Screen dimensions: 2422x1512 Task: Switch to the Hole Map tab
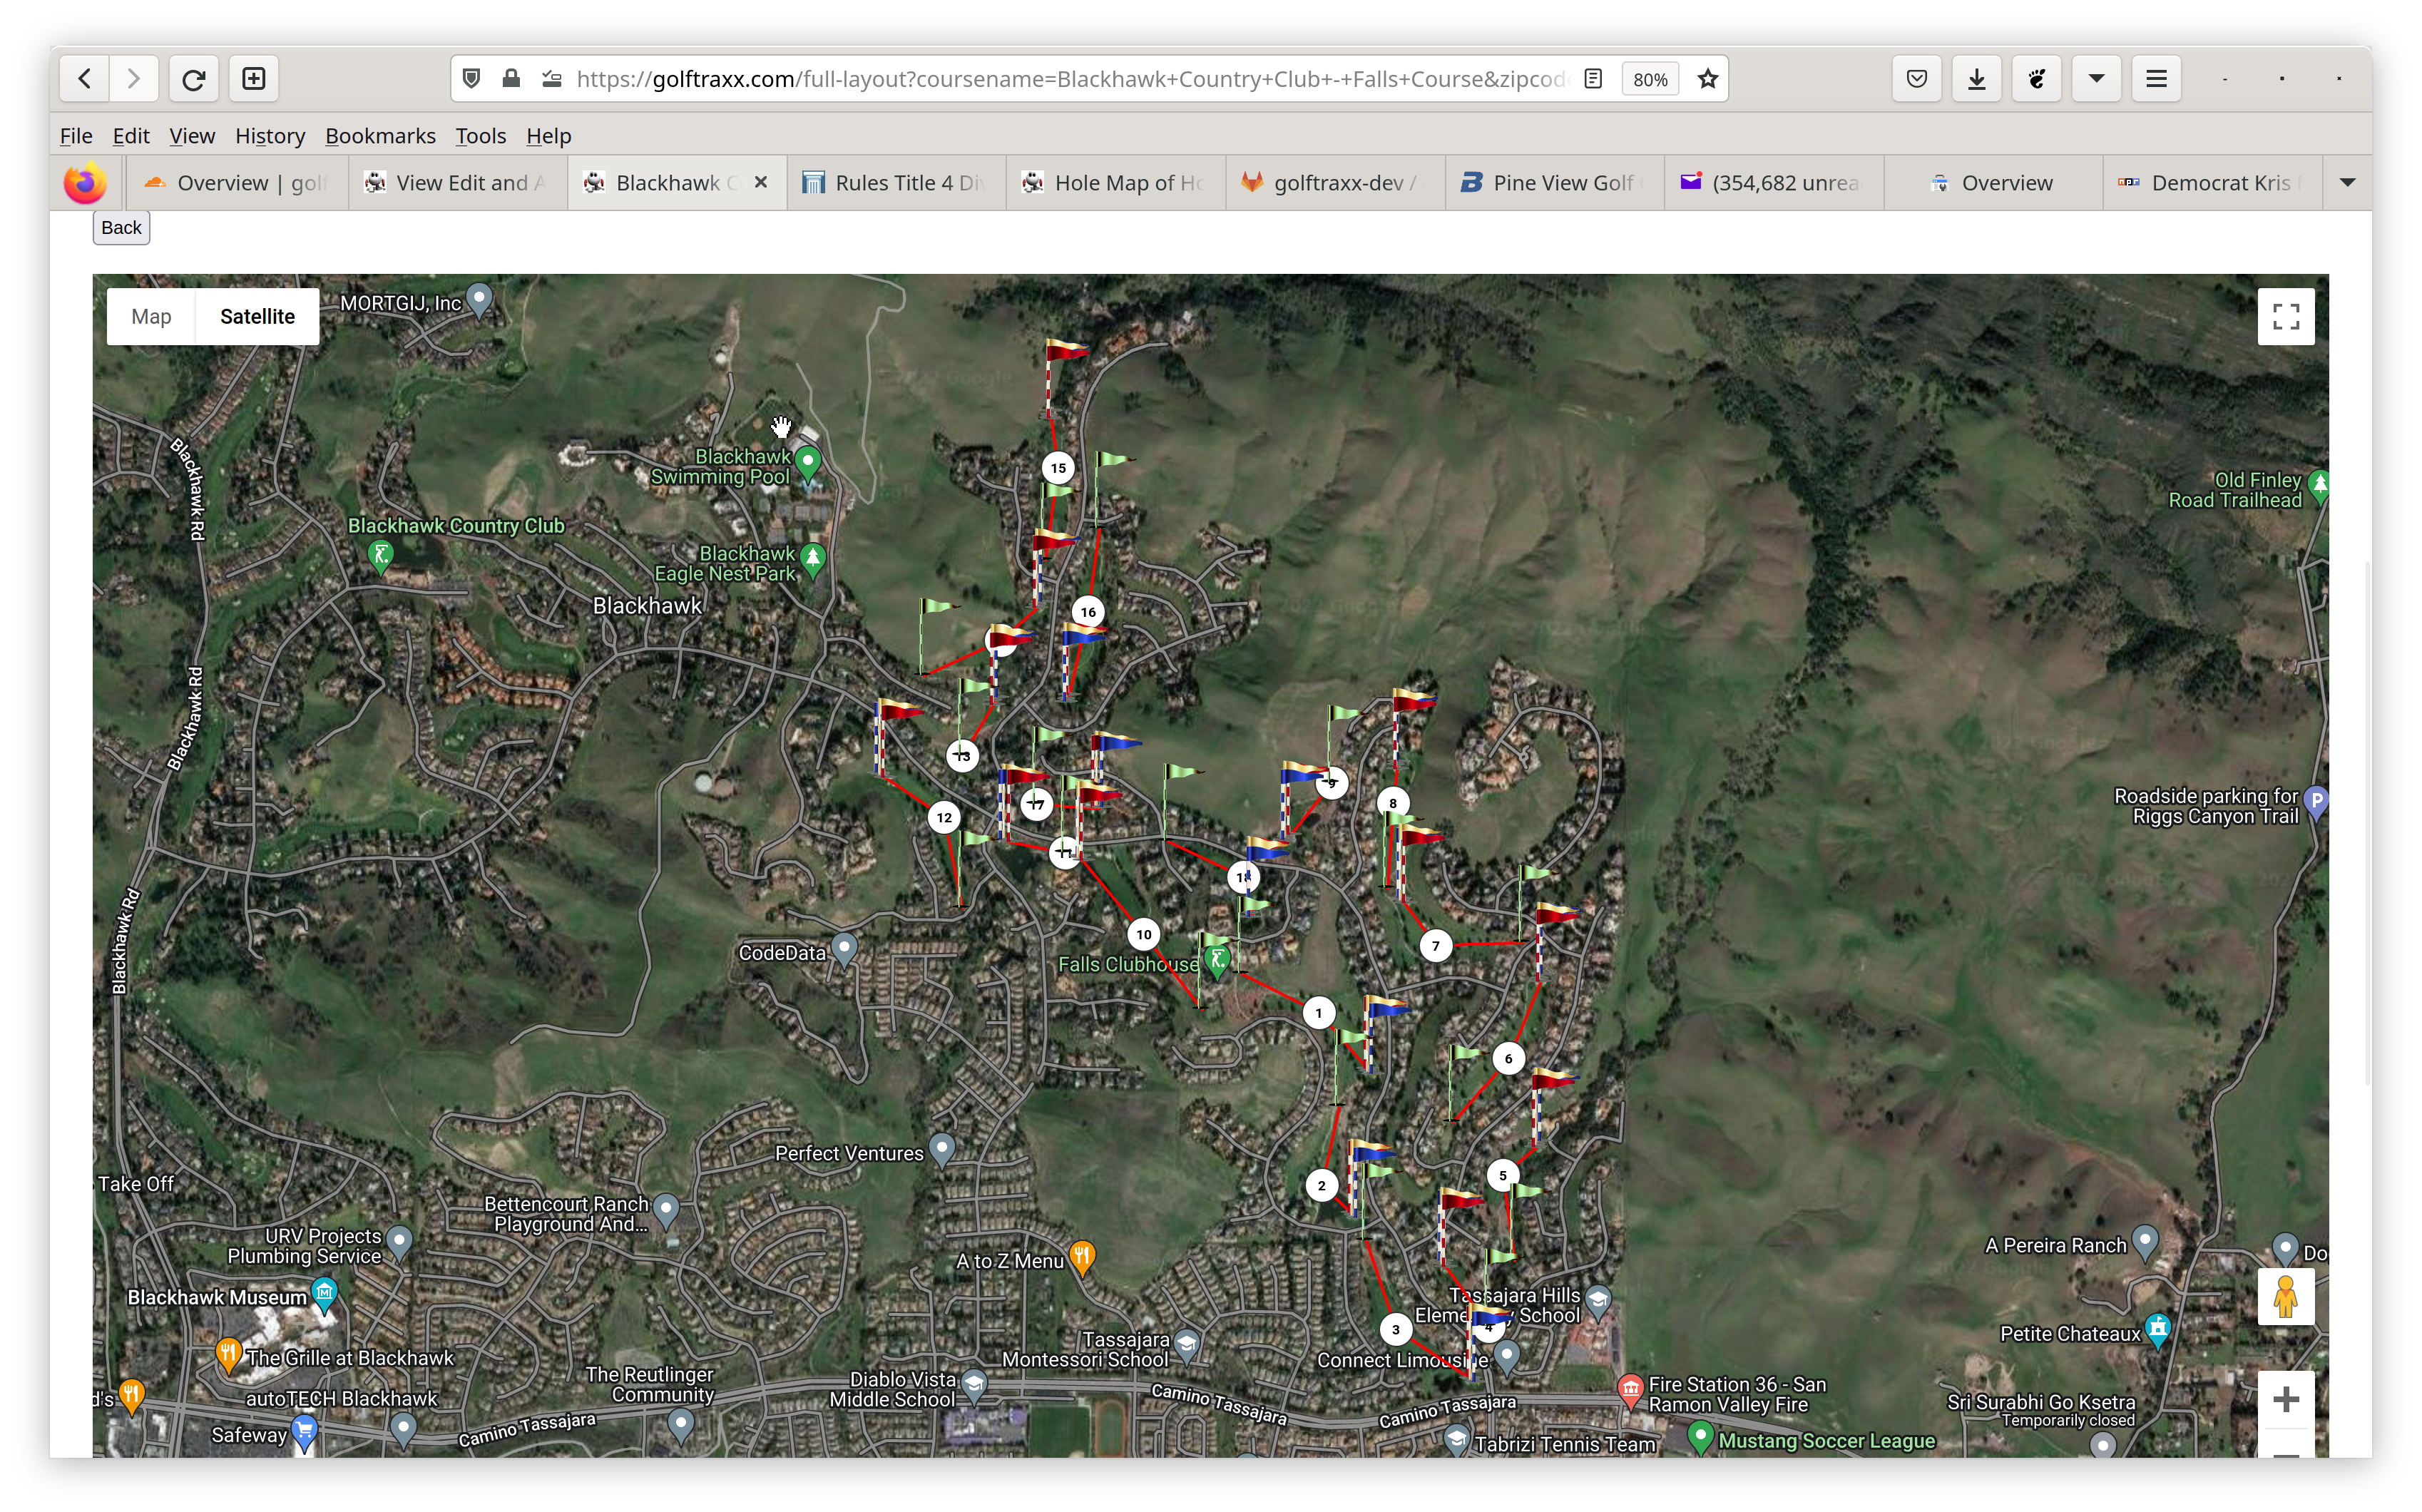pyautogui.click(x=1116, y=183)
